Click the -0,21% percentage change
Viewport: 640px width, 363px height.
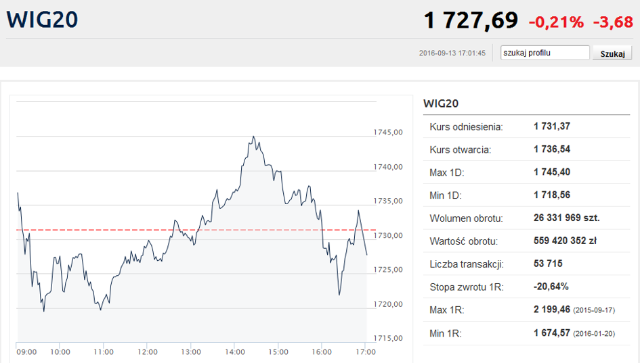pos(556,22)
